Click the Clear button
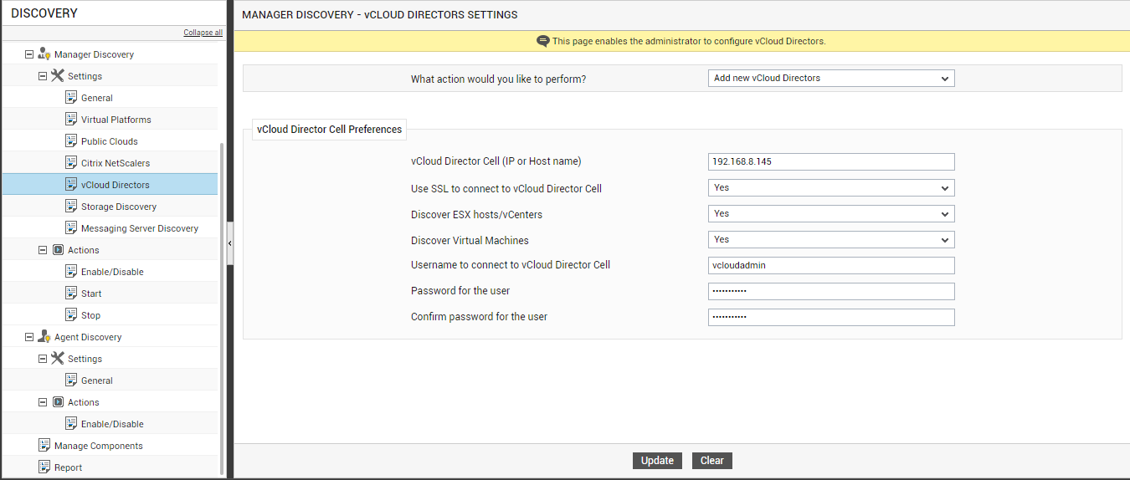Viewport: 1130px width, 480px height. coord(712,461)
